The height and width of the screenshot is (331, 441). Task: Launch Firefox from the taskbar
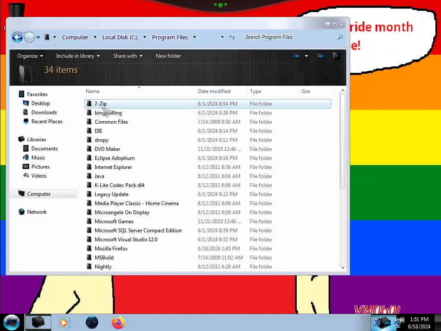pos(118,322)
